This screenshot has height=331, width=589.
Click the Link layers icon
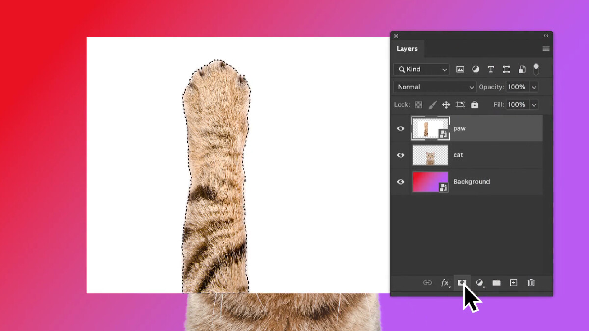(428, 283)
